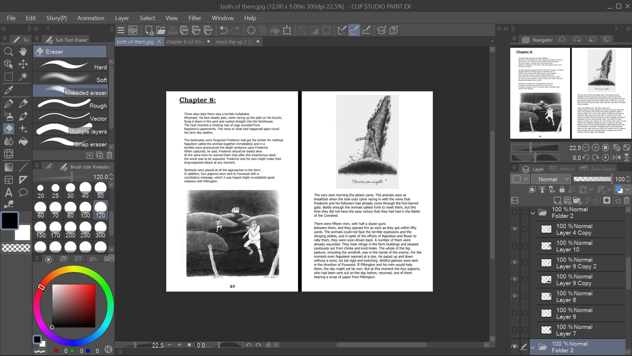
Task: Select the Blend tool
Action: point(9,141)
